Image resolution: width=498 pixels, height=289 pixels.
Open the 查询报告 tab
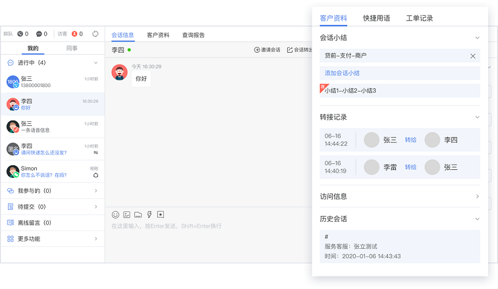pyautogui.click(x=193, y=35)
